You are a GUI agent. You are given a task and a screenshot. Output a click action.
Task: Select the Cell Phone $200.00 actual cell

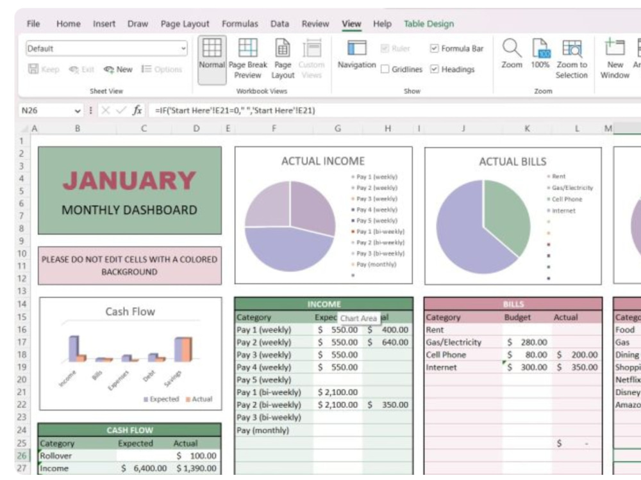pos(578,355)
